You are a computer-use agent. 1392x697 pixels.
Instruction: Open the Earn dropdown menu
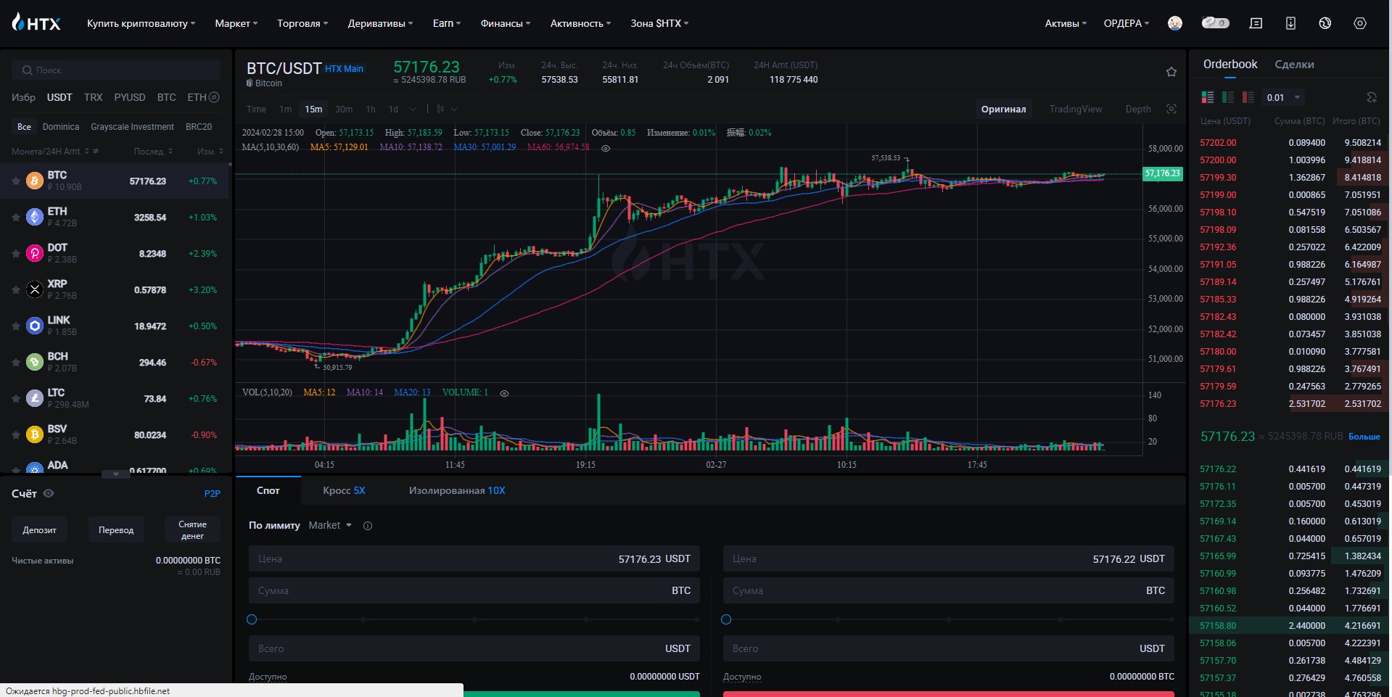(x=447, y=23)
